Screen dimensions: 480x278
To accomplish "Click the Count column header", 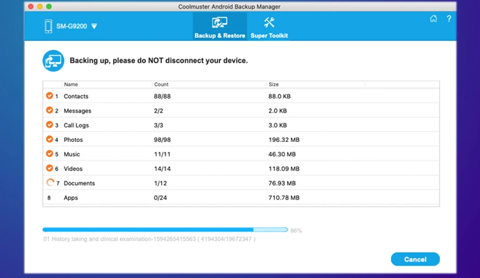I will pyautogui.click(x=161, y=84).
